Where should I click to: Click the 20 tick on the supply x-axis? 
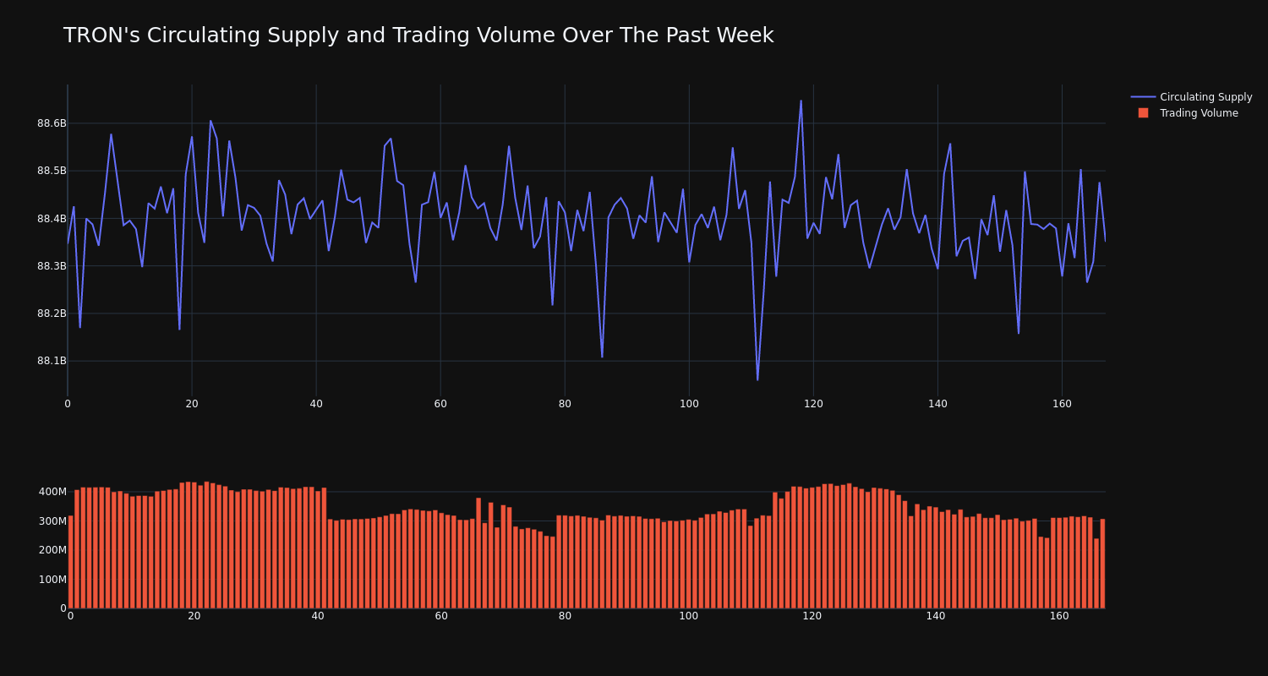point(192,404)
